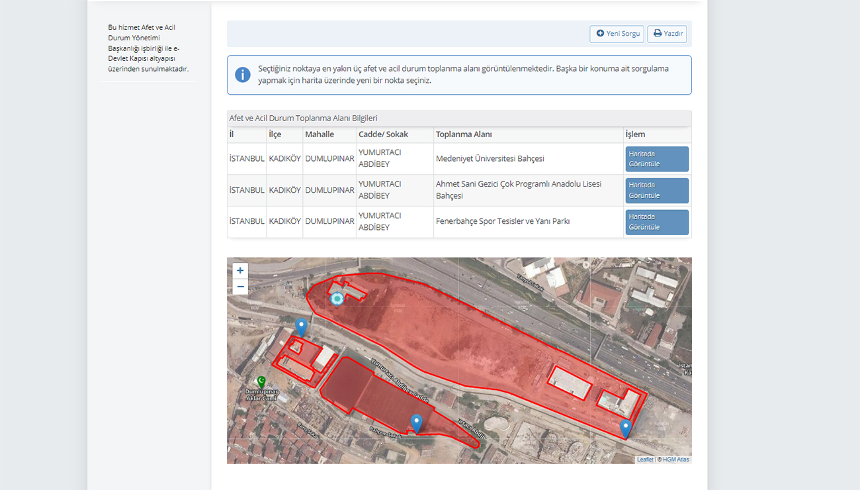
Task: Click the table title 'Afet ve Acil Durum Toplanma Alanı Bilgileri'
Action: (x=304, y=119)
